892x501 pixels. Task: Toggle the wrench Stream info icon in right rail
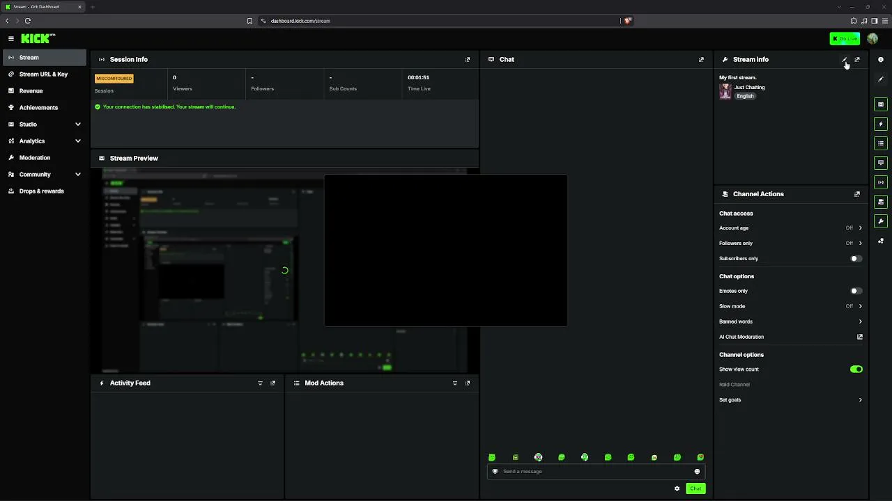881,221
